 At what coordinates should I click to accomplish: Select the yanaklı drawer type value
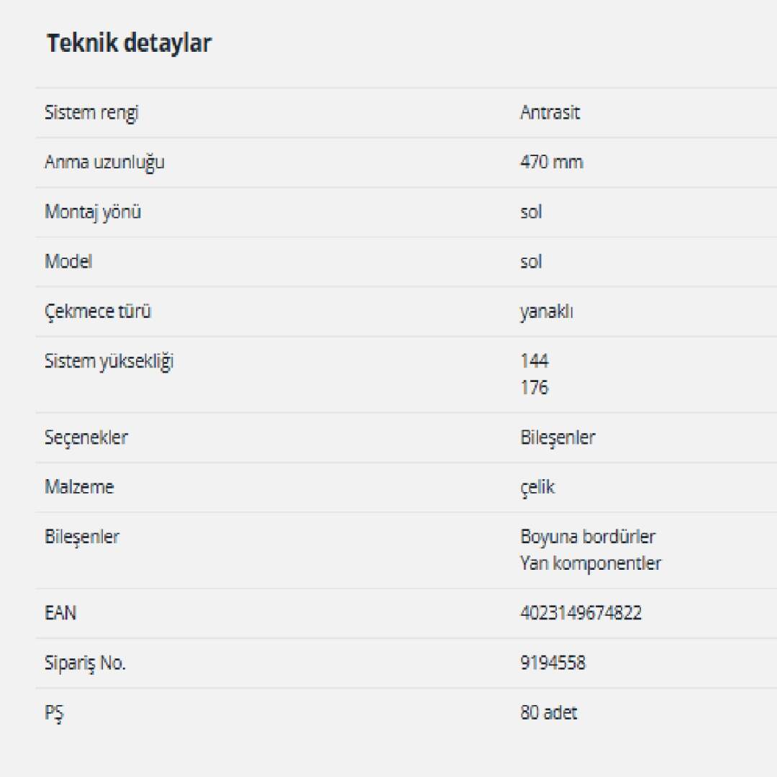[546, 312]
